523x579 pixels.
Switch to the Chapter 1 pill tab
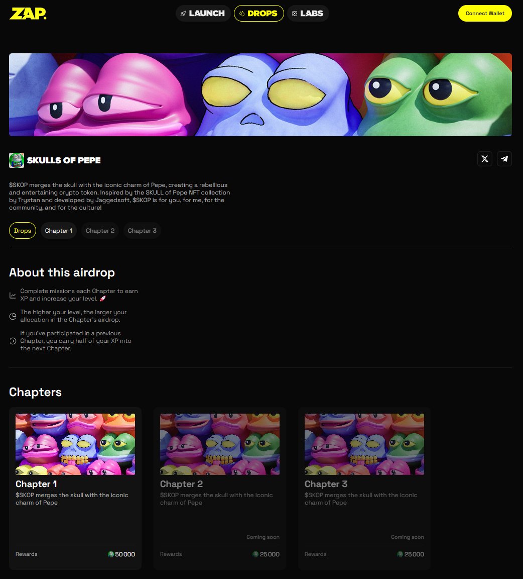(59, 230)
